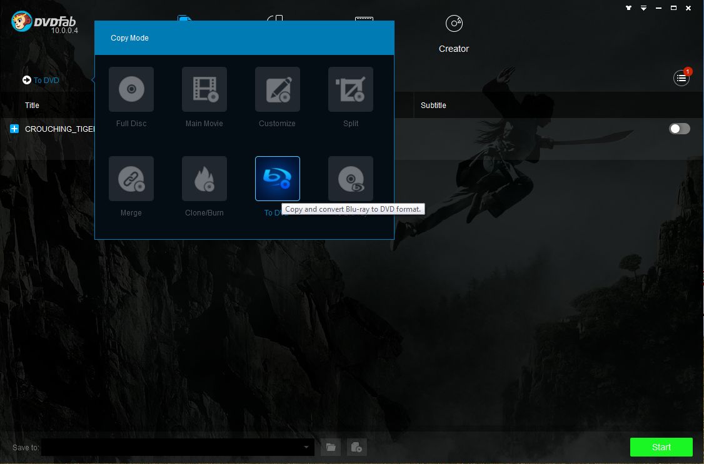Select the ISO image output icon

point(356,447)
